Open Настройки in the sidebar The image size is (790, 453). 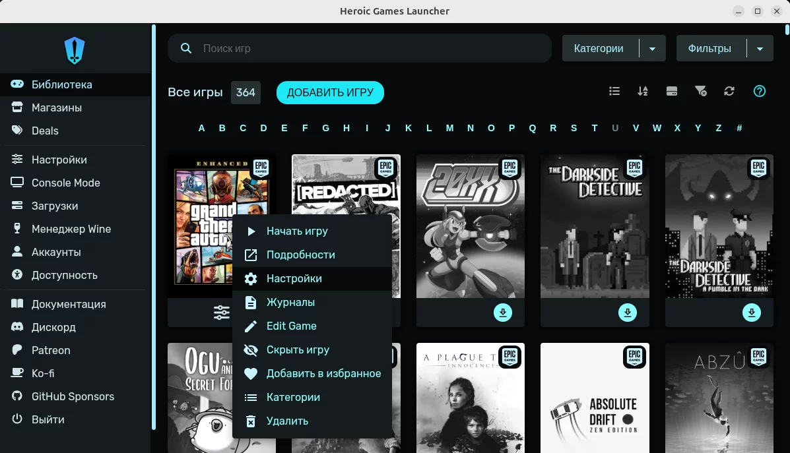75,160
